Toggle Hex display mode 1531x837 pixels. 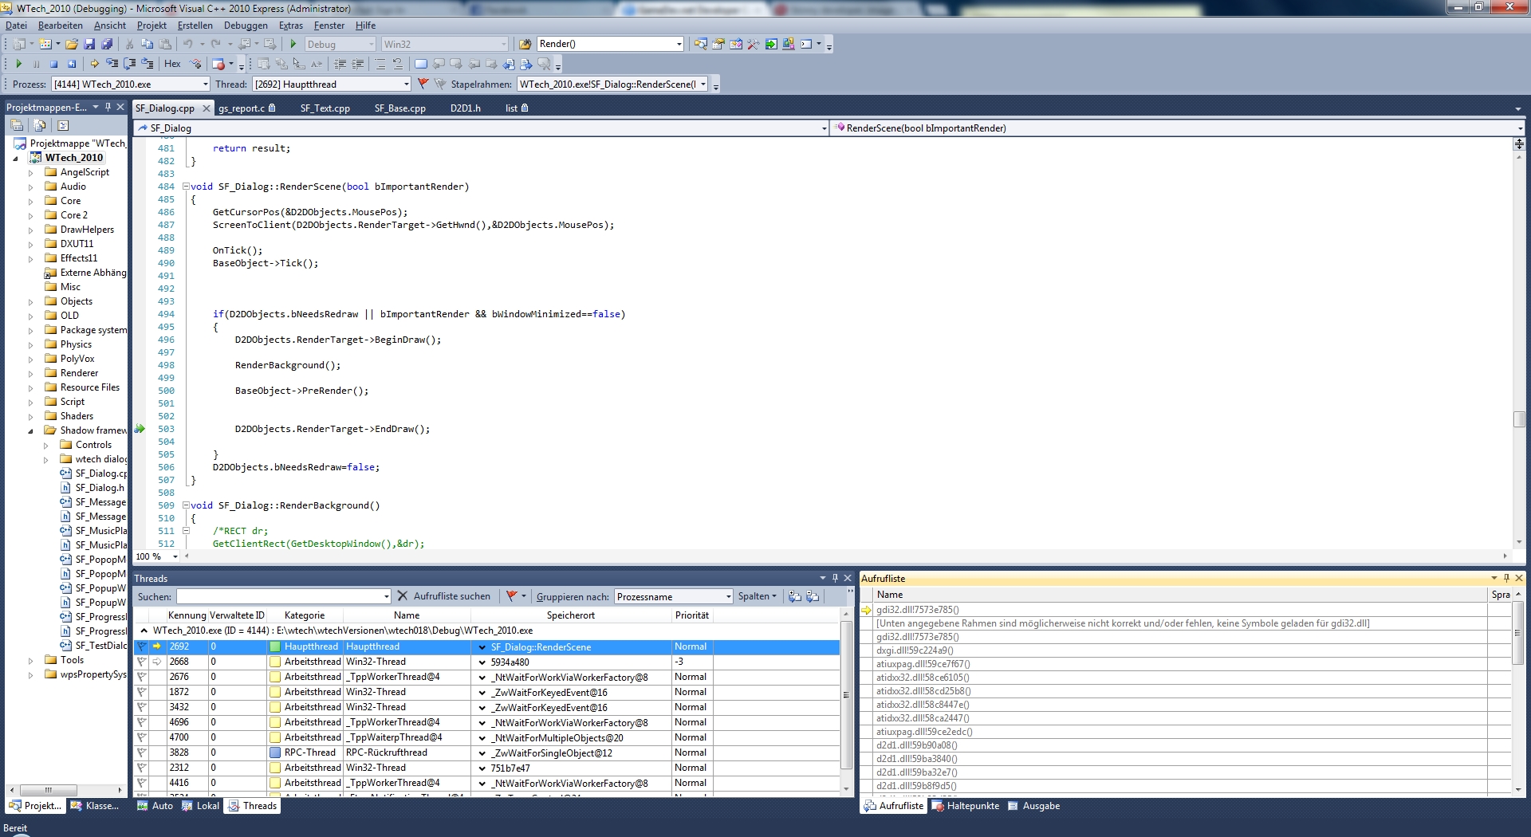coord(172,64)
